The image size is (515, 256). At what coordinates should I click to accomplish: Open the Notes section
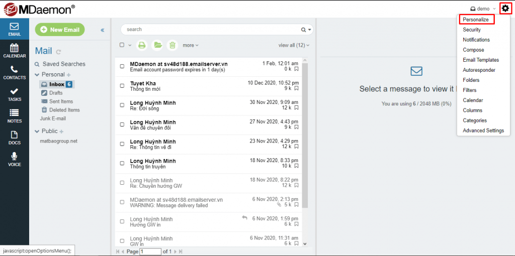click(14, 116)
